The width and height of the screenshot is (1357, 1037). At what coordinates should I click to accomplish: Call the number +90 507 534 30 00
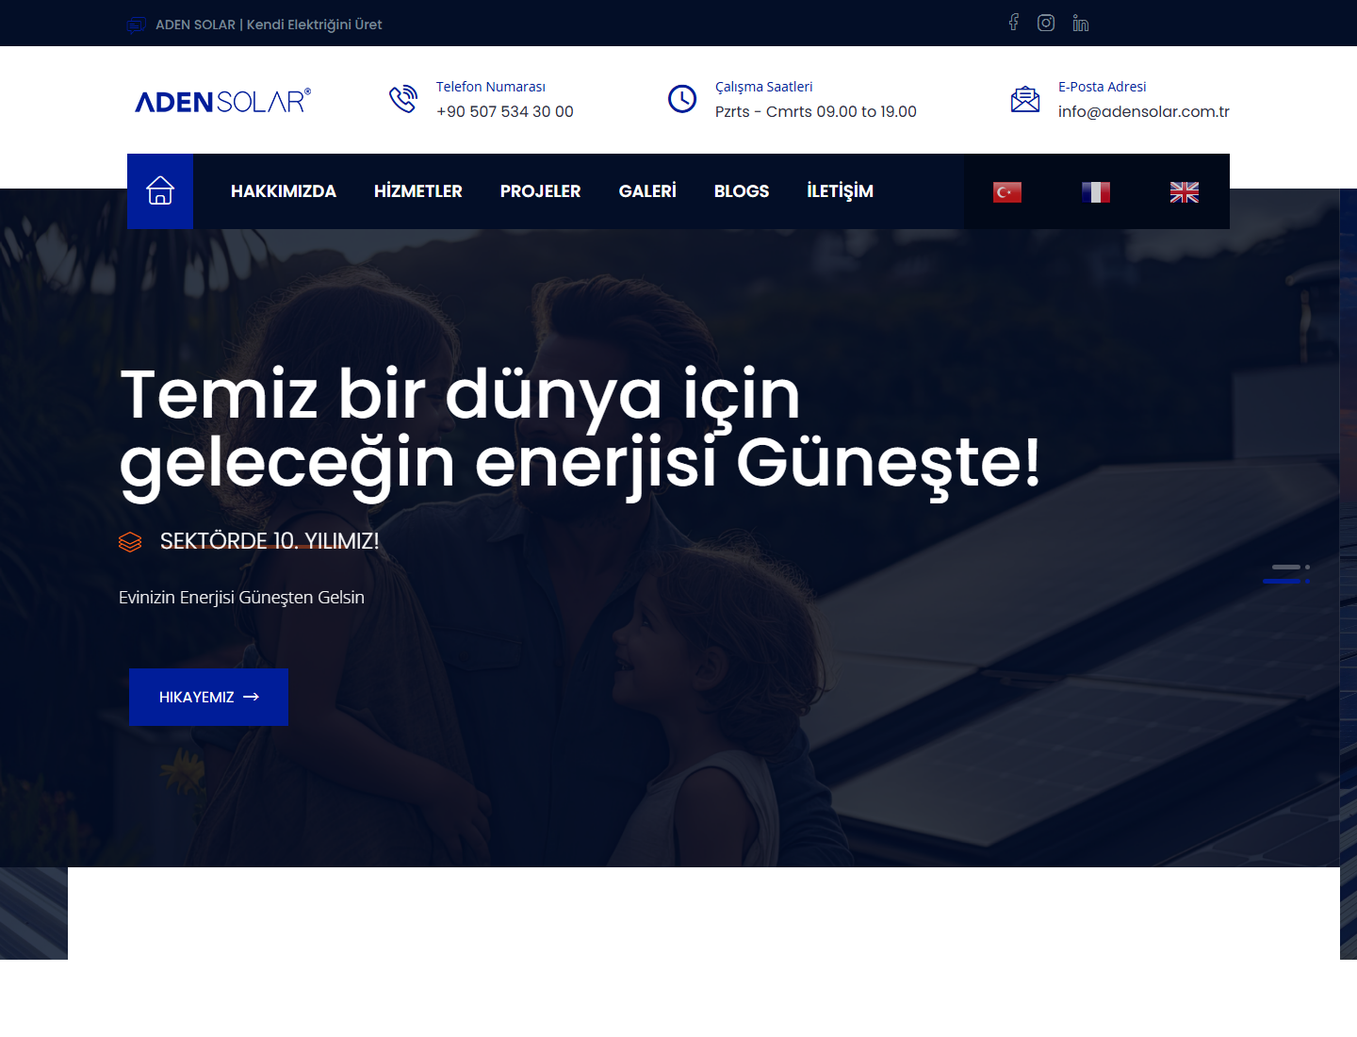(505, 111)
